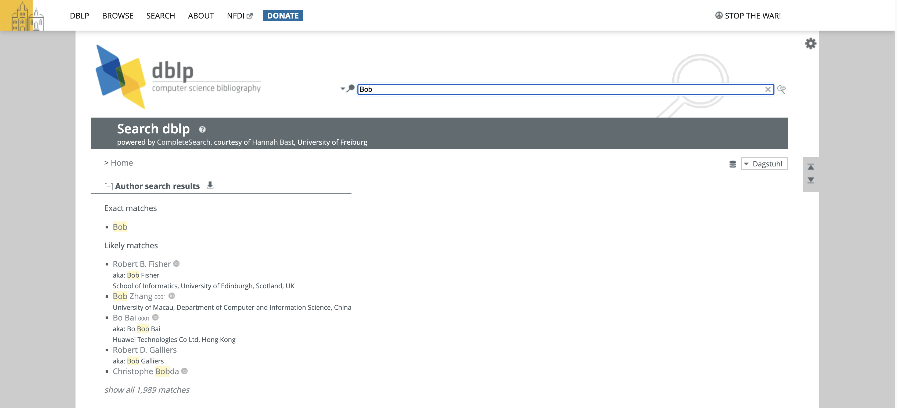The height and width of the screenshot is (408, 897).
Task: Click the dblp logo image
Action: click(178, 76)
